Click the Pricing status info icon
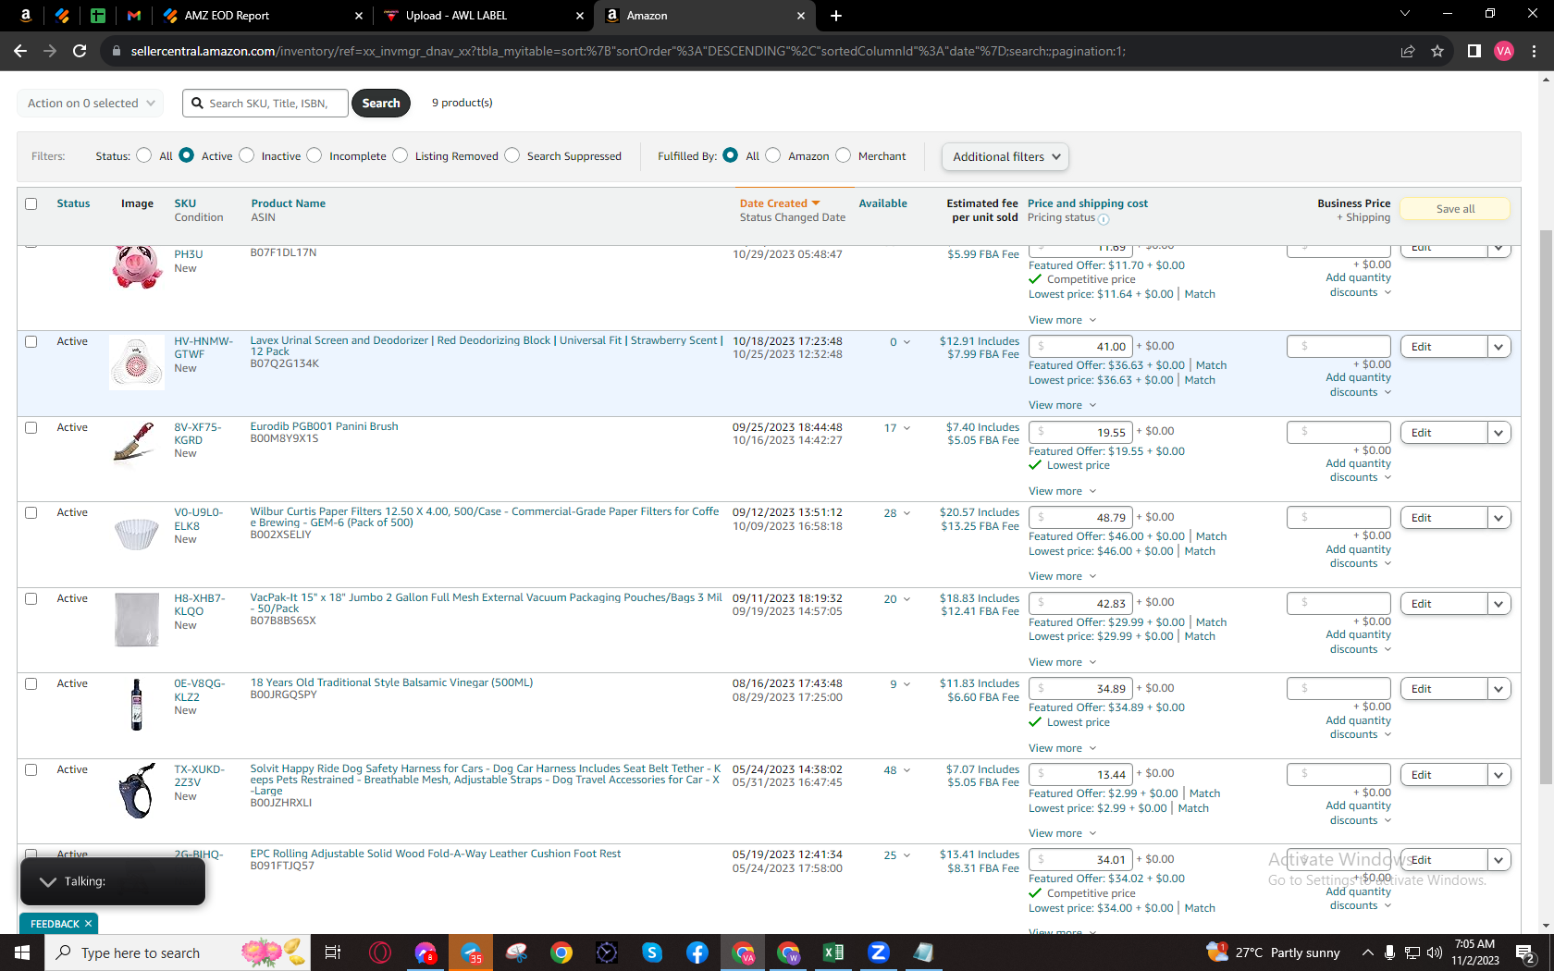The height and width of the screenshot is (971, 1554). pyautogui.click(x=1104, y=219)
